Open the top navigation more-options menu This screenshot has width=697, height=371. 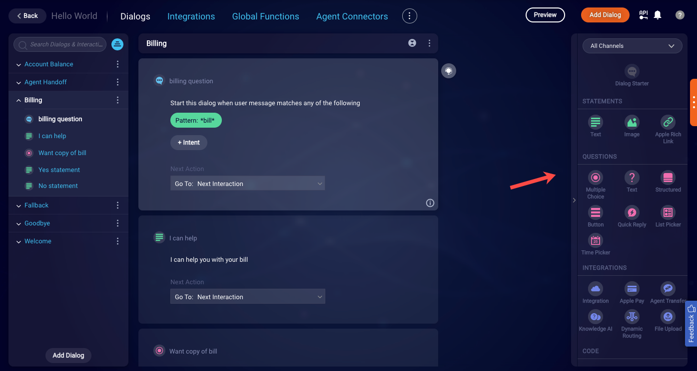(410, 16)
